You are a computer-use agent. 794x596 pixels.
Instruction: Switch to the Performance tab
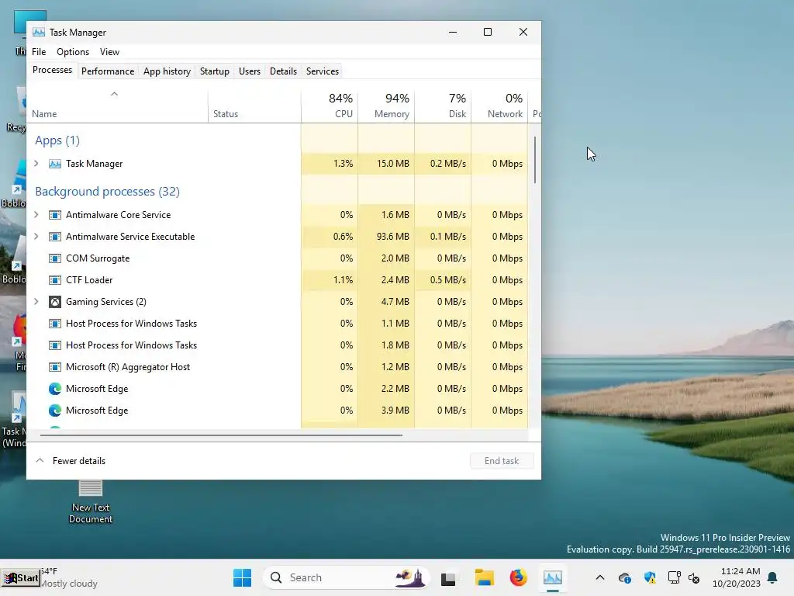click(108, 71)
